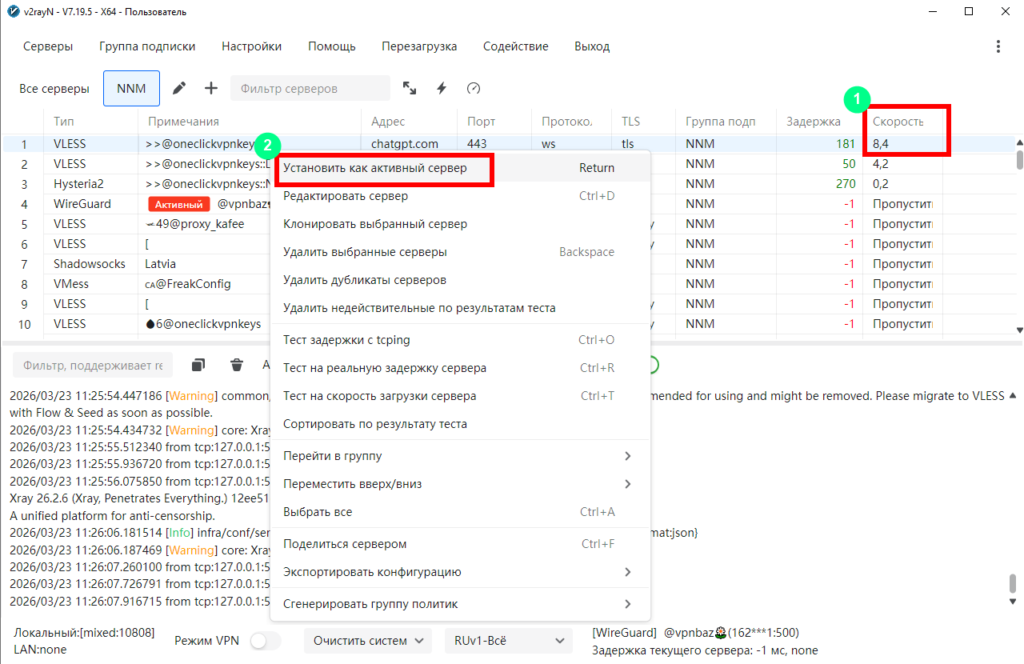Click the pencil edit subscription group icon
Screen dimensions: 1024x664
point(180,88)
